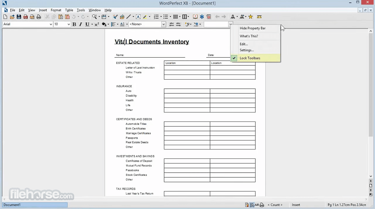Image resolution: width=375 pixels, height=209 pixels.
Task: Click the Table QuickCreate icon
Action: pyautogui.click(x=184, y=17)
